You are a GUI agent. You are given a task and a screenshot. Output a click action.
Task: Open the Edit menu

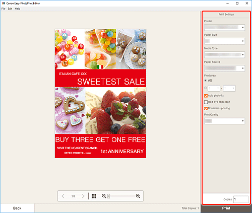pyautogui.click(x=10, y=9)
